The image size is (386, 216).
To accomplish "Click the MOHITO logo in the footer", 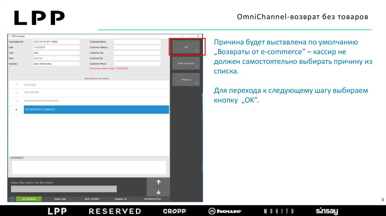I will (279, 211).
